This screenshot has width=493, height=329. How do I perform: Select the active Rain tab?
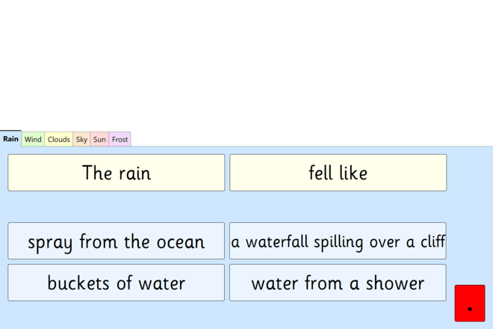[10, 138]
